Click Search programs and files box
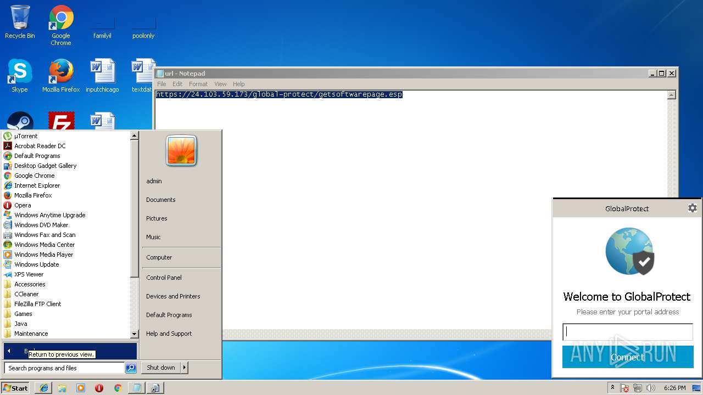Screen dimensions: 703x395 [64, 368]
